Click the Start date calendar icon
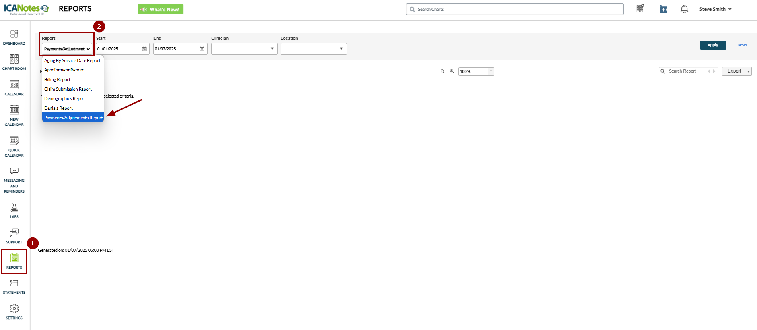 coord(144,49)
